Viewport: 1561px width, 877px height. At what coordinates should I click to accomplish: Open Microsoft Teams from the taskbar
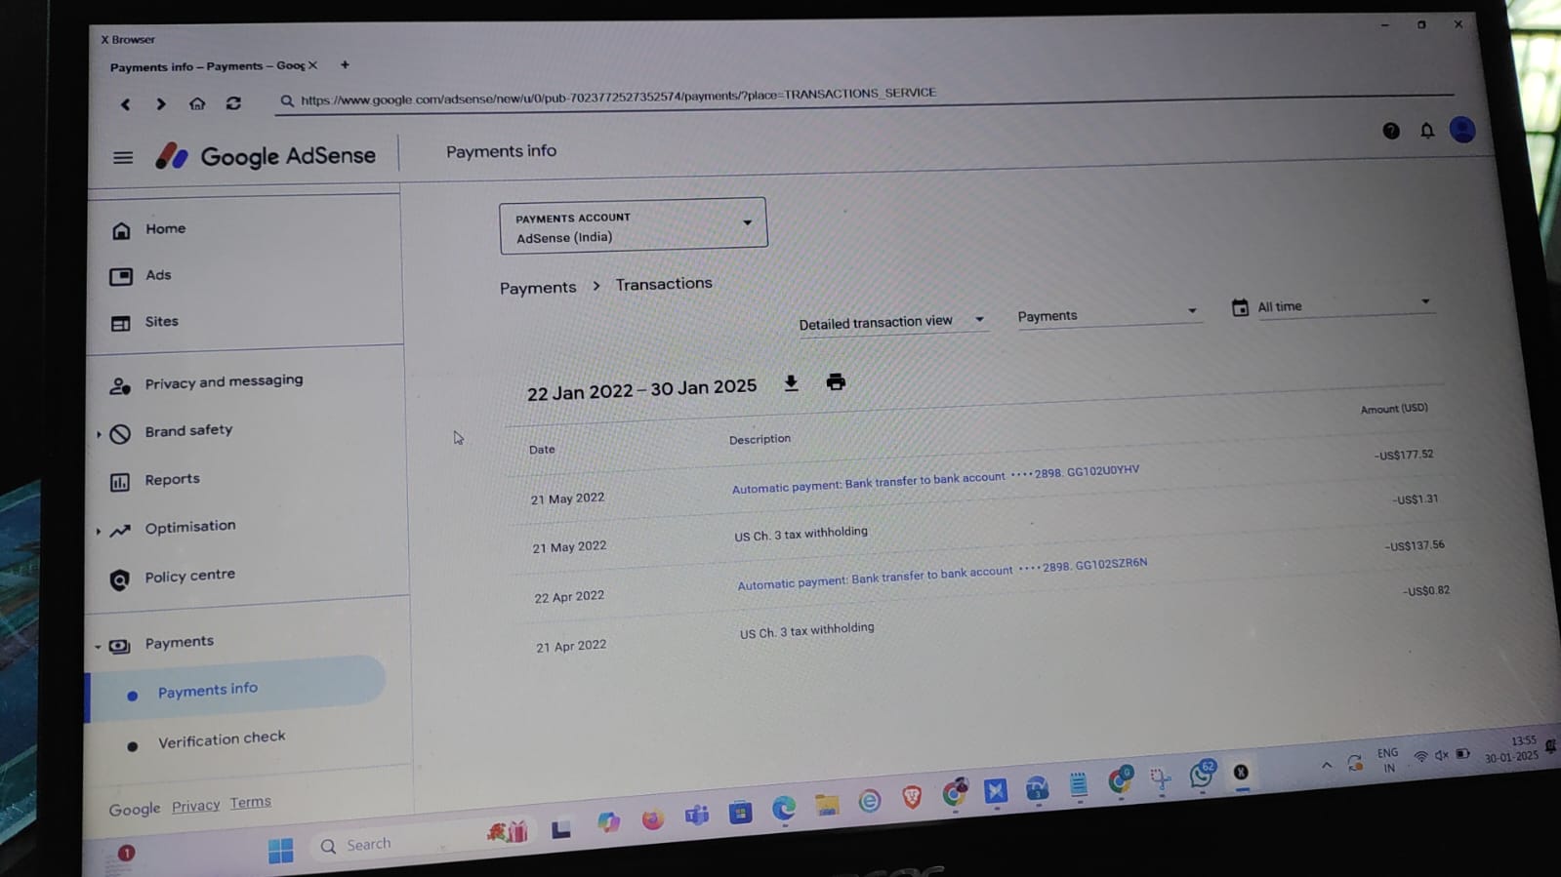(696, 816)
